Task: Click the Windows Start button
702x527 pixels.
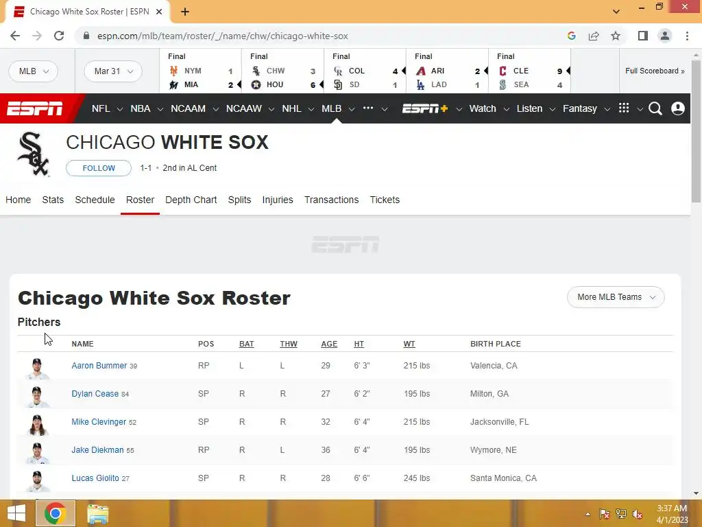Action: click(x=16, y=513)
